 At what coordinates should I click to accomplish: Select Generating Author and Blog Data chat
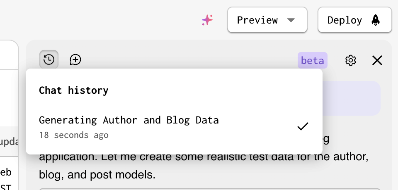coord(174,127)
